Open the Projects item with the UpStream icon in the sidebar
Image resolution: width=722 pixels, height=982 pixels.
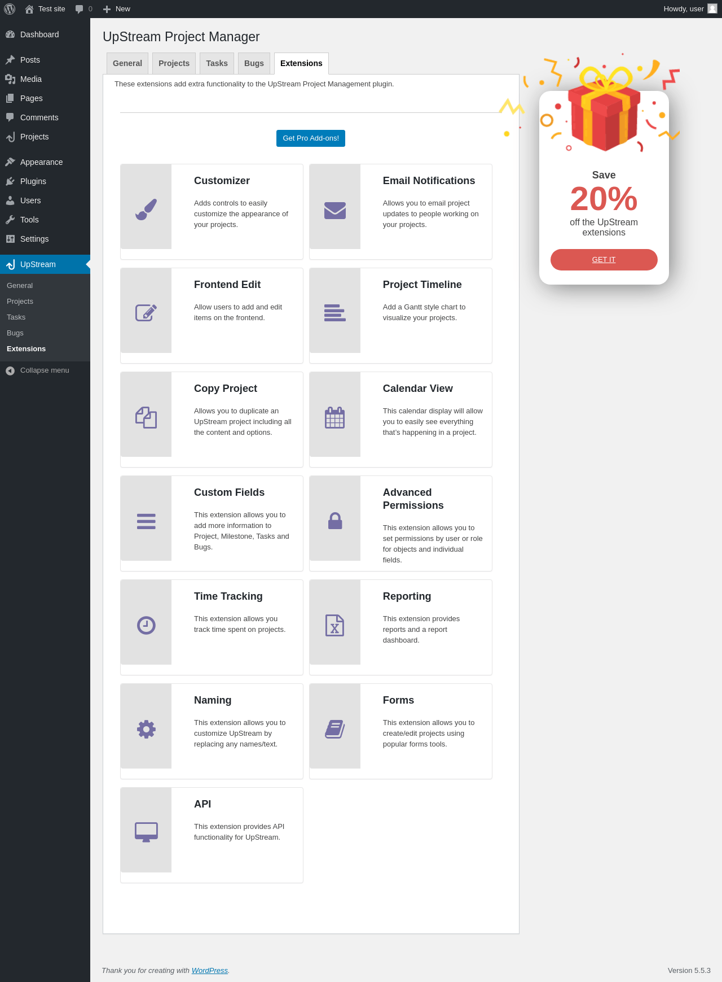click(x=45, y=137)
